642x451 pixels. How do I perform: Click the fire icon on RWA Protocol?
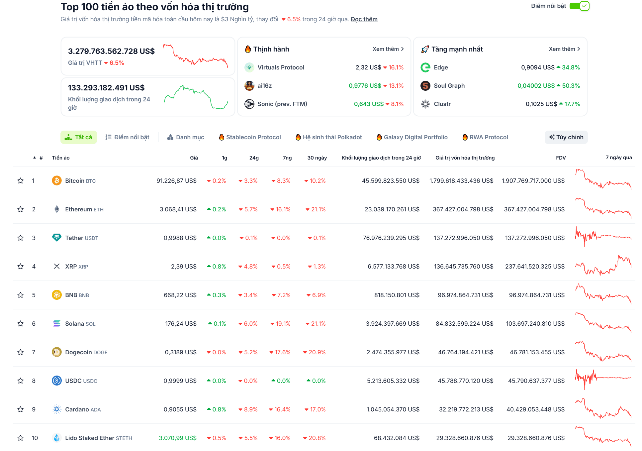point(465,137)
